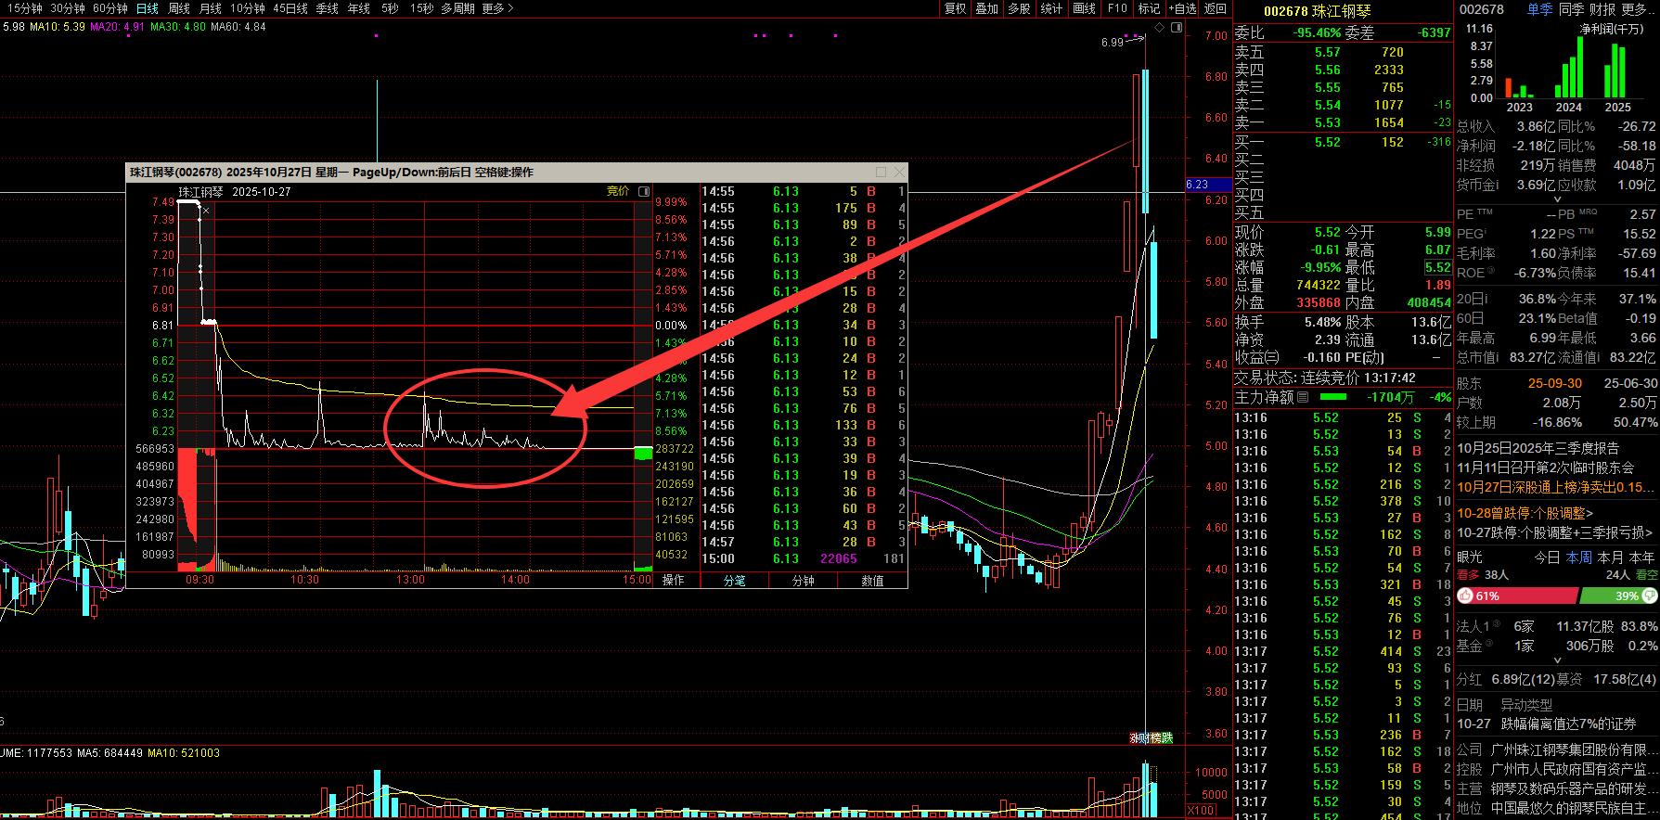
Task: Expand 更多 in the financial panel
Action: (x=1636, y=9)
